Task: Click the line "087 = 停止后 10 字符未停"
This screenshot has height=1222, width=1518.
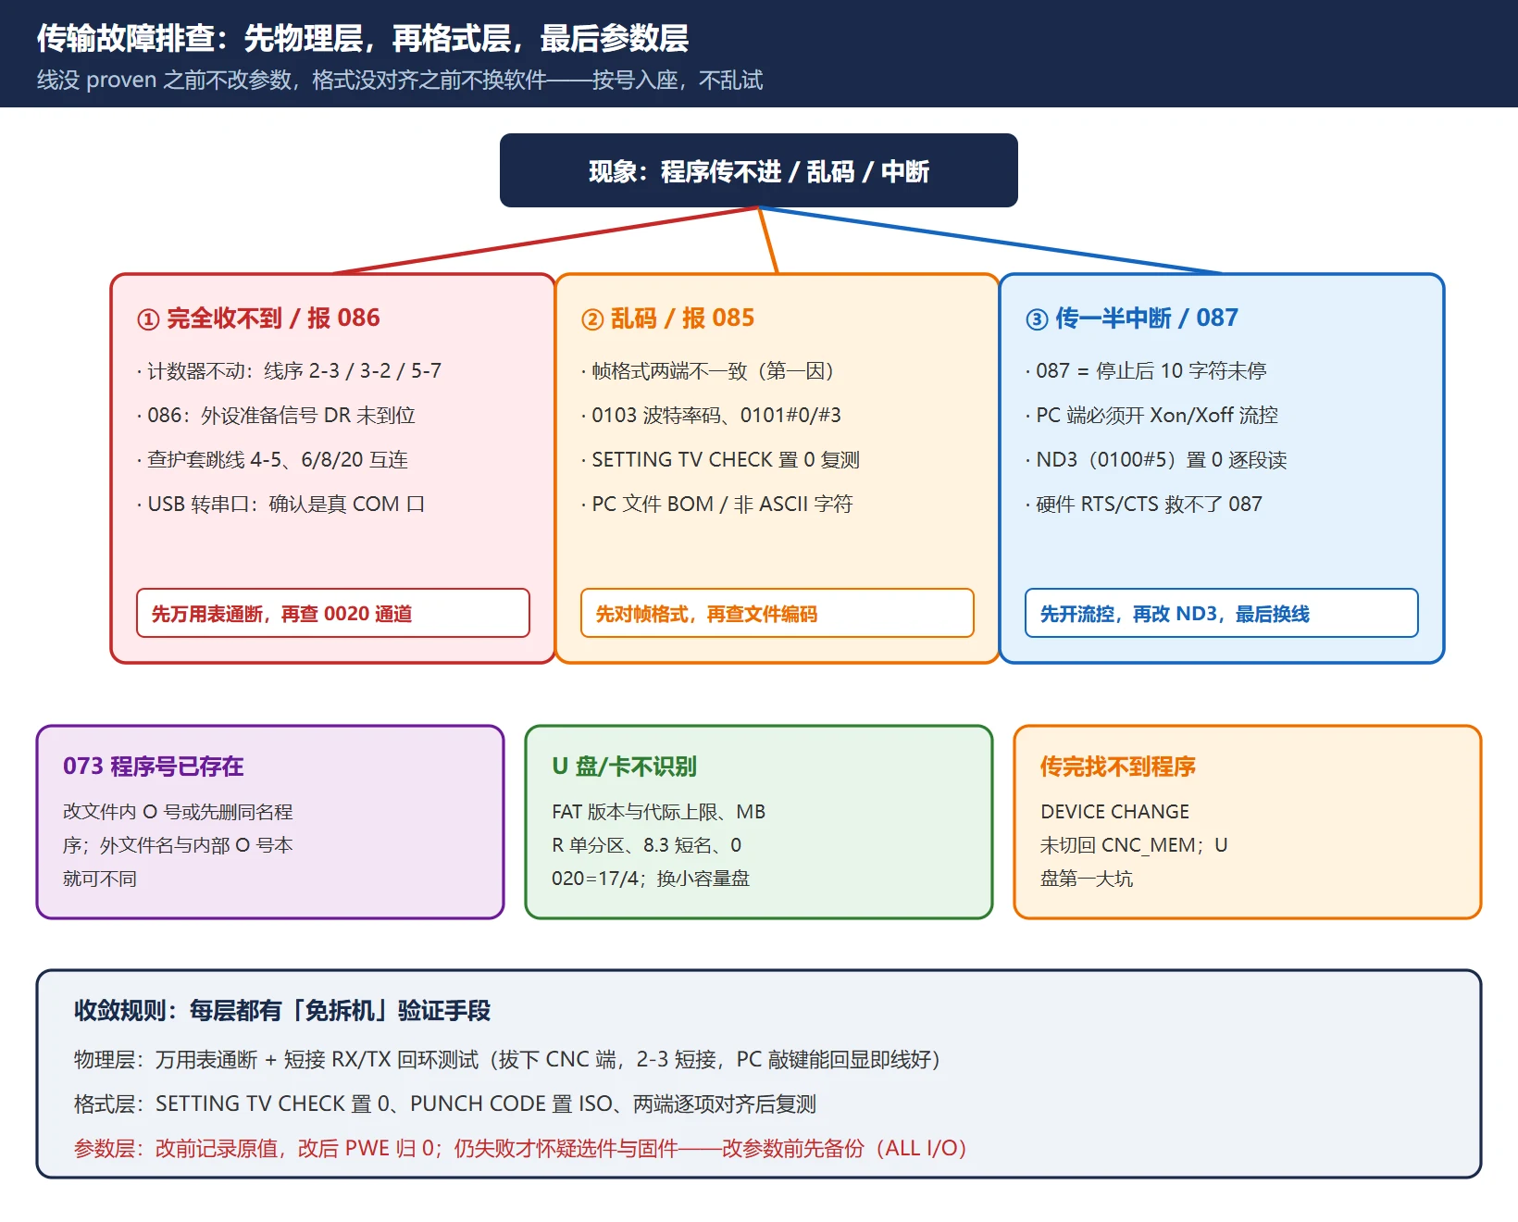Action: [x=1146, y=371]
